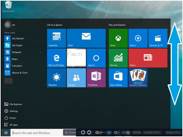Click the Windows Start button

tap(6, 132)
